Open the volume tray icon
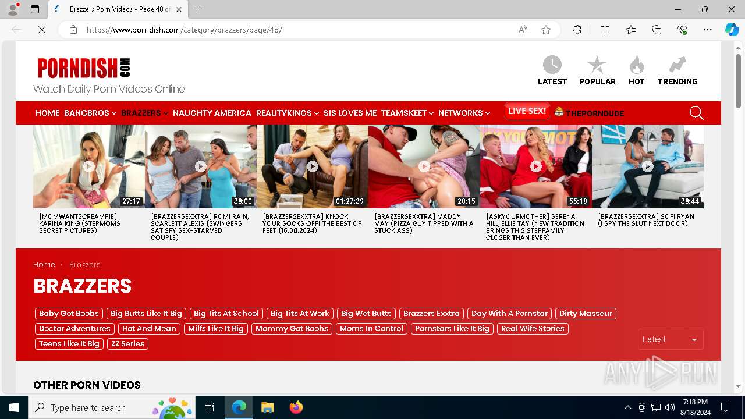 [x=670, y=407]
